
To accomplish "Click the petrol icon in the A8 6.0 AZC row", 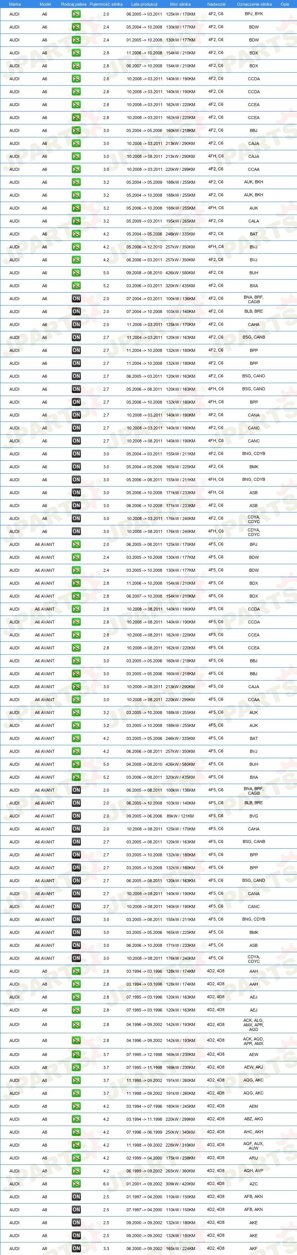I will (76, 1183).
